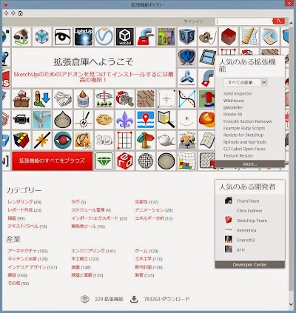
Task: Open the red cube extension icon
Action: pyautogui.click(x=229, y=36)
